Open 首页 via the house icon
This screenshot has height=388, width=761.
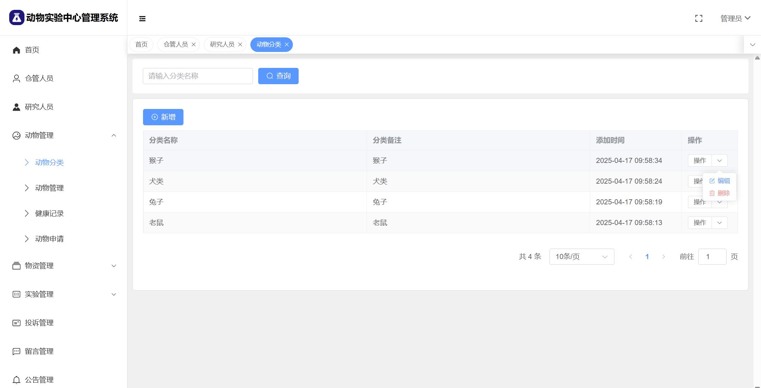tap(16, 50)
